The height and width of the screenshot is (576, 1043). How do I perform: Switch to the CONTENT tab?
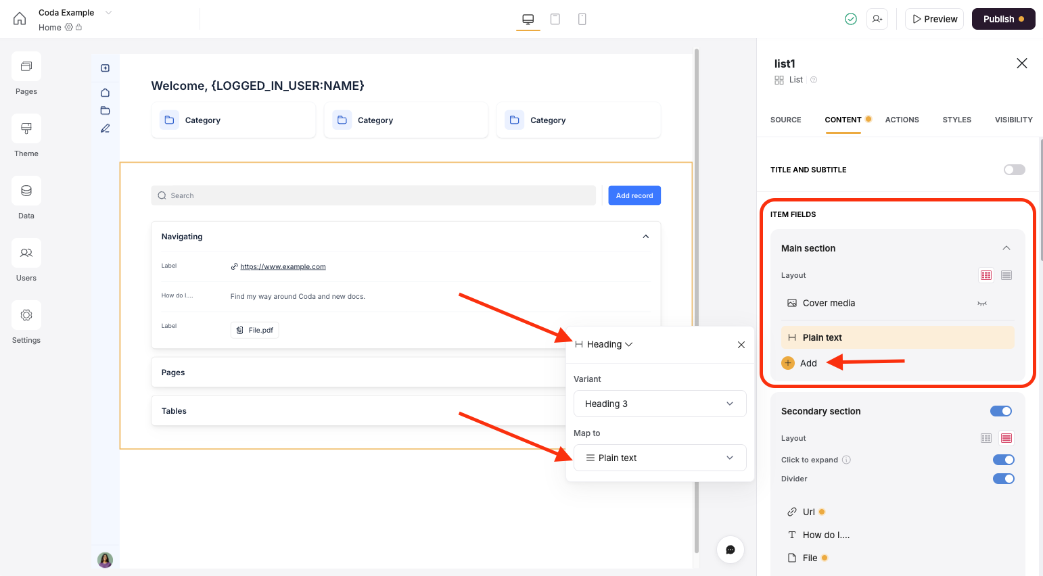click(843, 120)
